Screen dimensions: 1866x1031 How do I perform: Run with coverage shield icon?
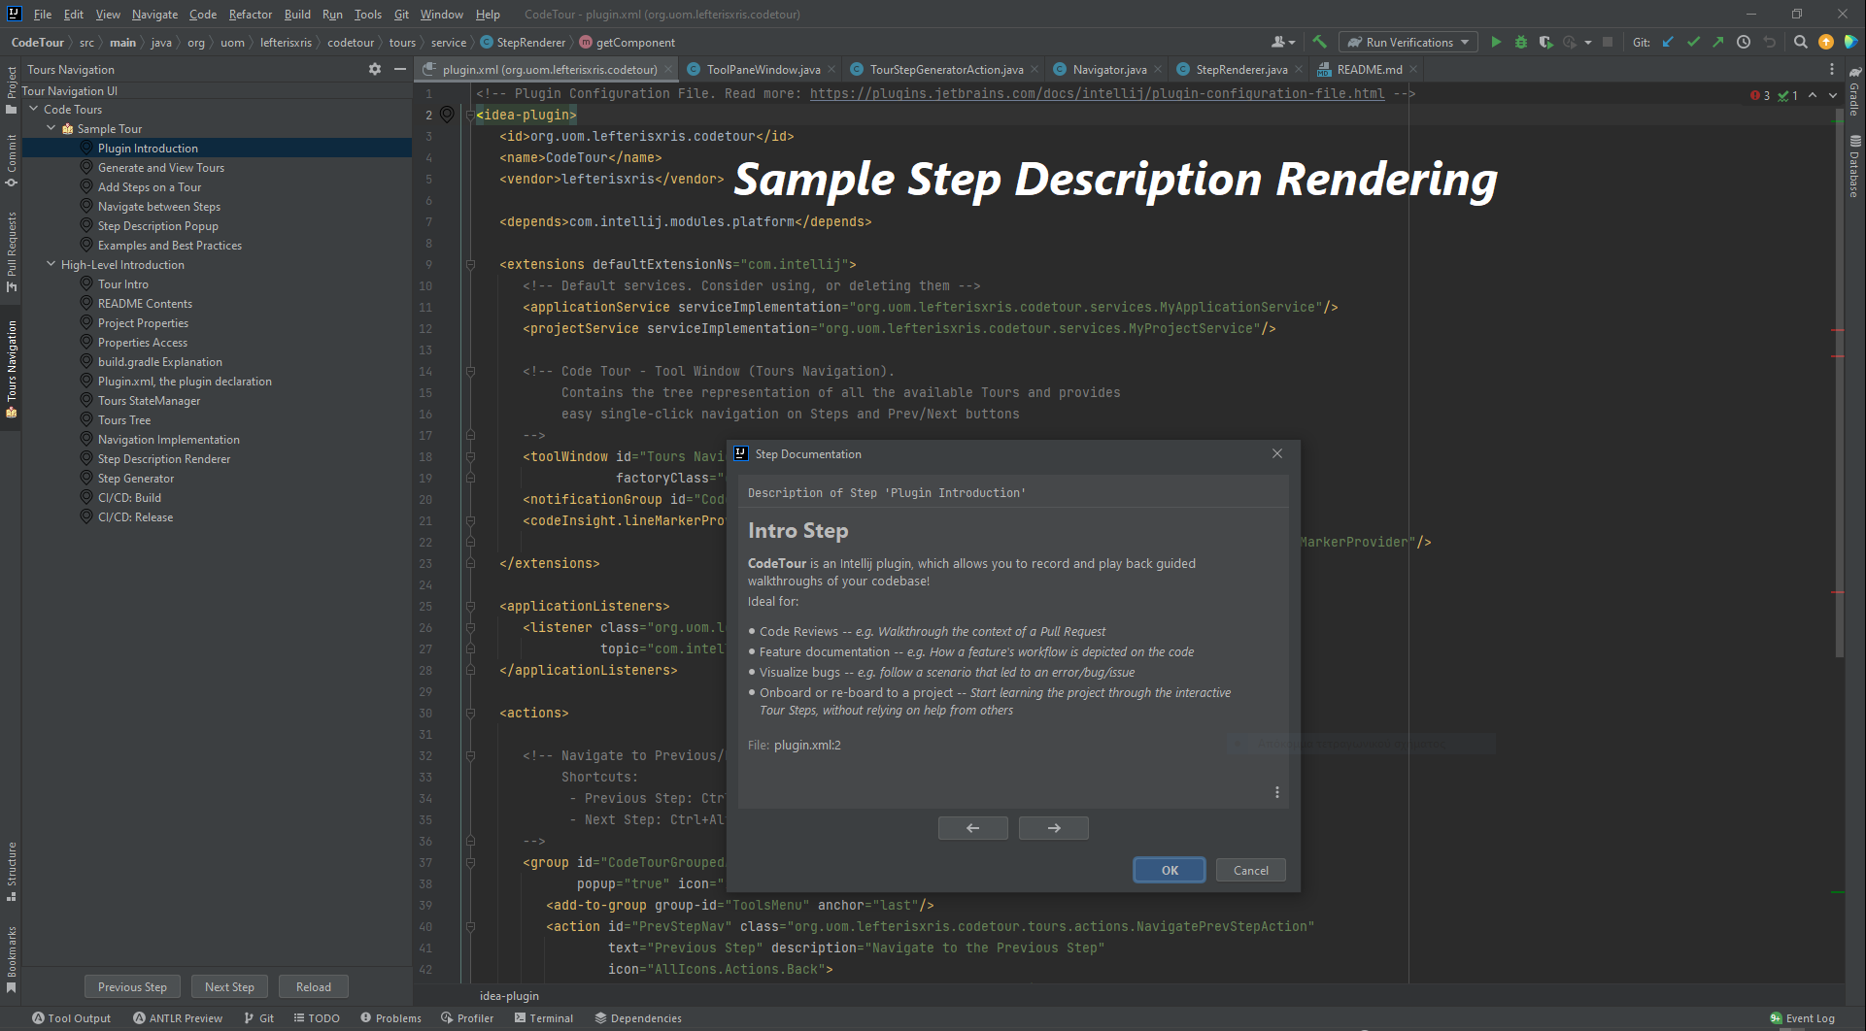pyautogui.click(x=1545, y=42)
